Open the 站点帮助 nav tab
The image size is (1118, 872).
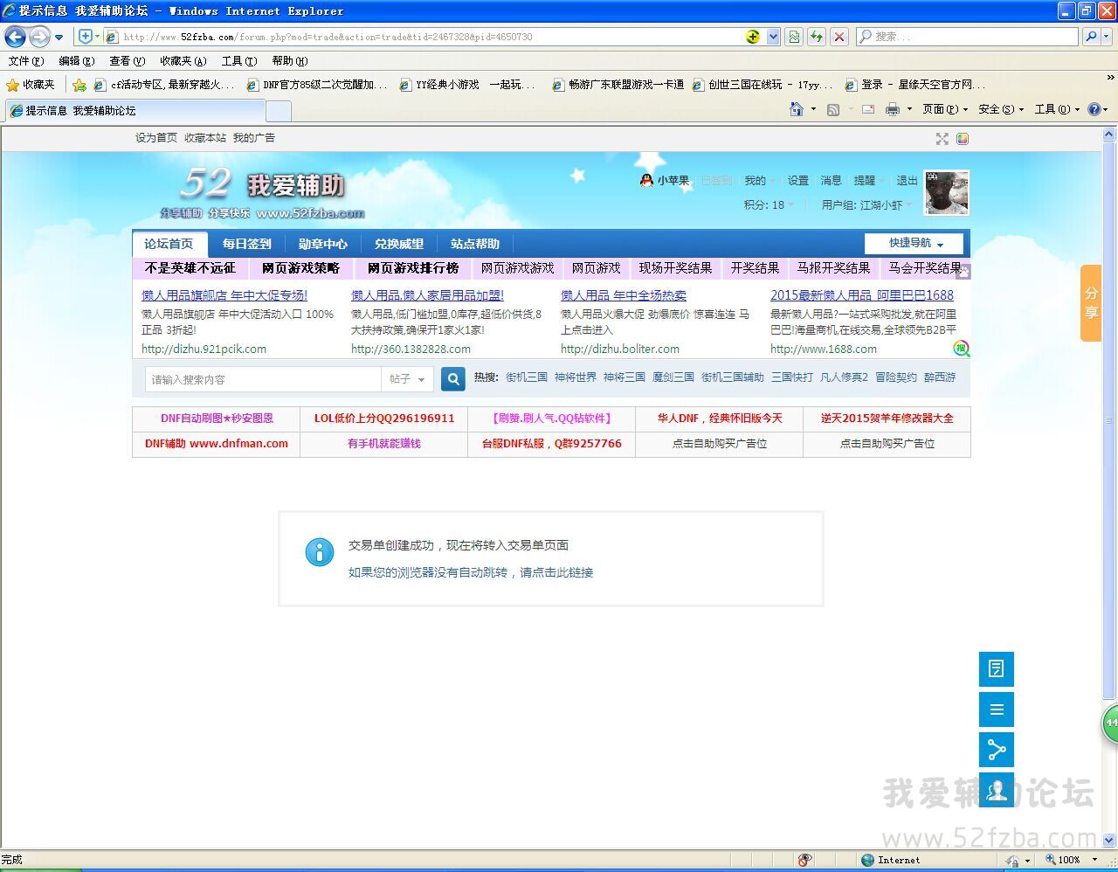pos(475,244)
